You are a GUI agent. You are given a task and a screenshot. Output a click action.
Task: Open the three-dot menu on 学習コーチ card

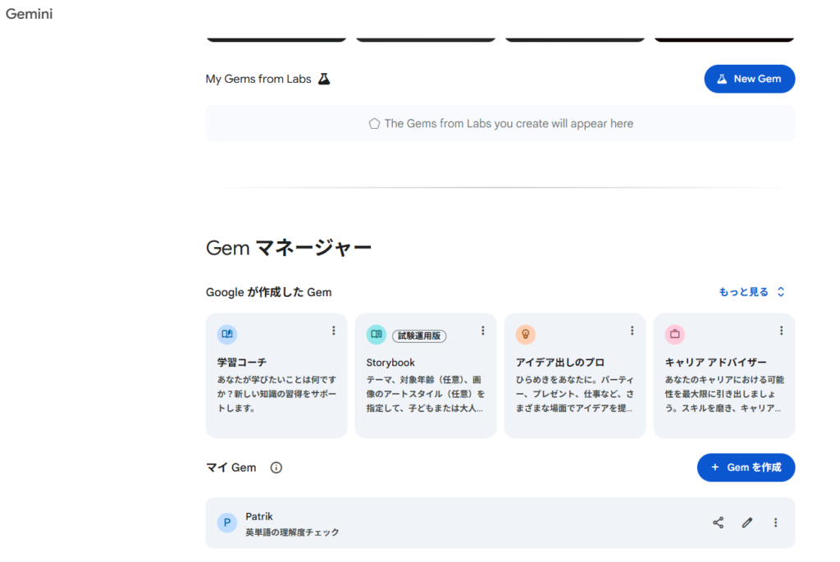click(333, 331)
